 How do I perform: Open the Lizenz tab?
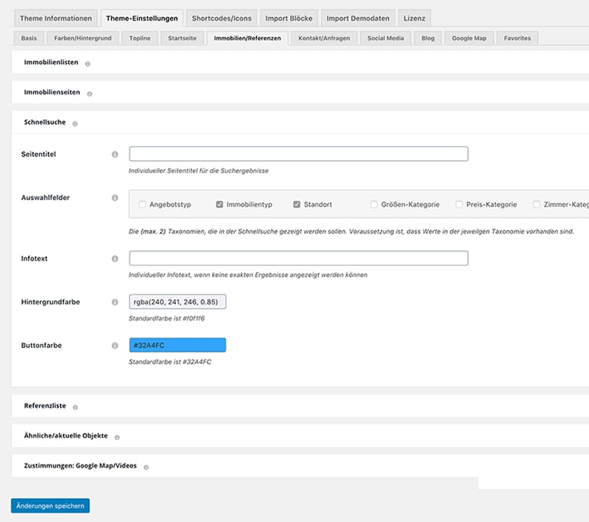point(414,18)
